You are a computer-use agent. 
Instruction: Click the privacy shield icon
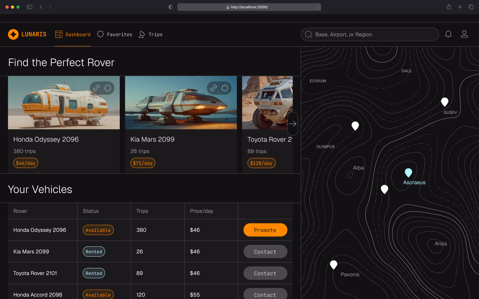[x=171, y=7]
